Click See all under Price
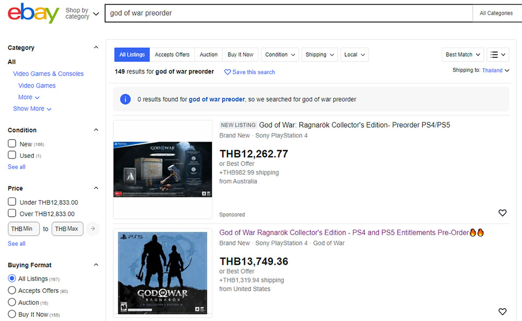 point(17,243)
